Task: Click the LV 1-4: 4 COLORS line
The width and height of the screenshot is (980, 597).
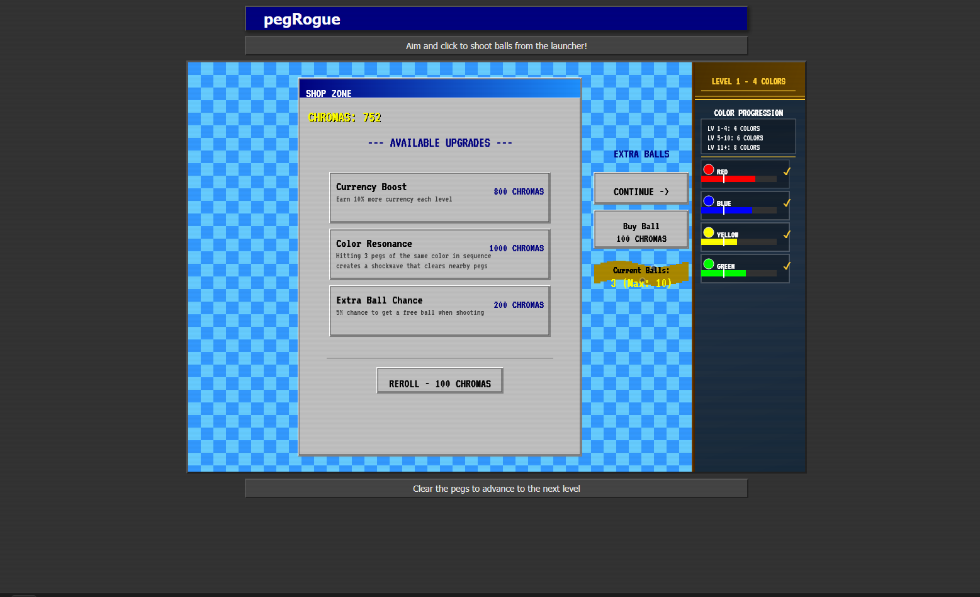Action: click(x=733, y=128)
